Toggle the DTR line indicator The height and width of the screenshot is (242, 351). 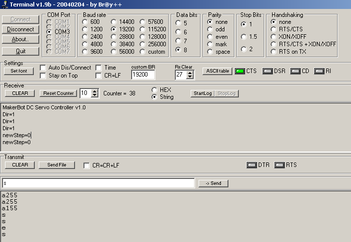(x=252, y=165)
